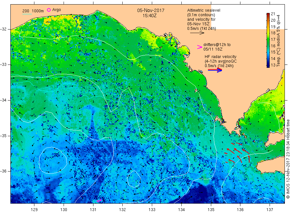
Task: Click the '200 1000m' contour legend label
Action: pos(33,11)
